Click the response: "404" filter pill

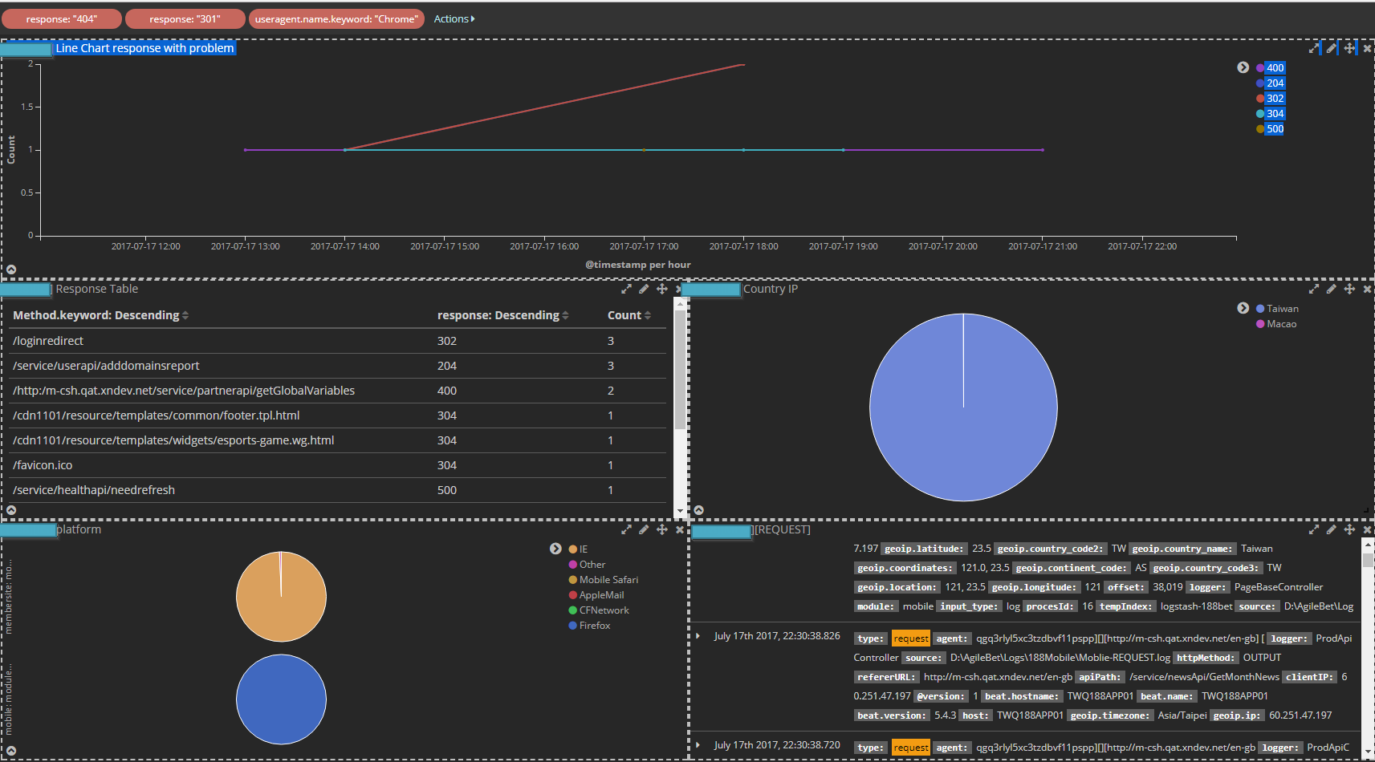coord(62,18)
